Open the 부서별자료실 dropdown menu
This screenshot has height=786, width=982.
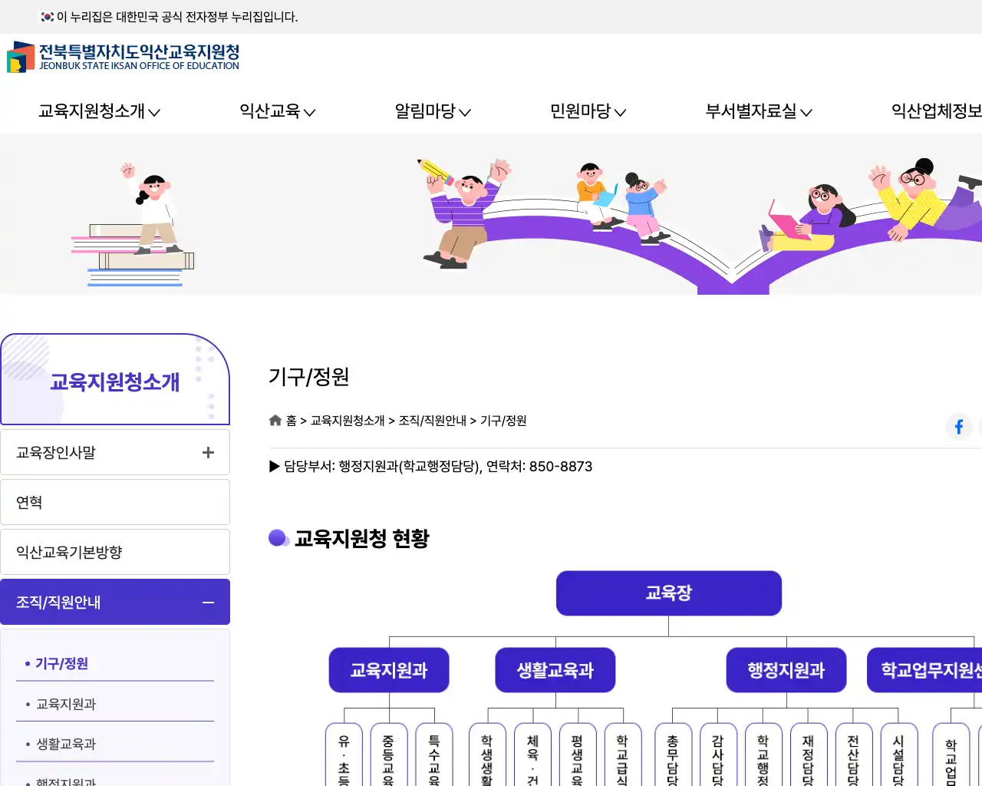(x=758, y=111)
